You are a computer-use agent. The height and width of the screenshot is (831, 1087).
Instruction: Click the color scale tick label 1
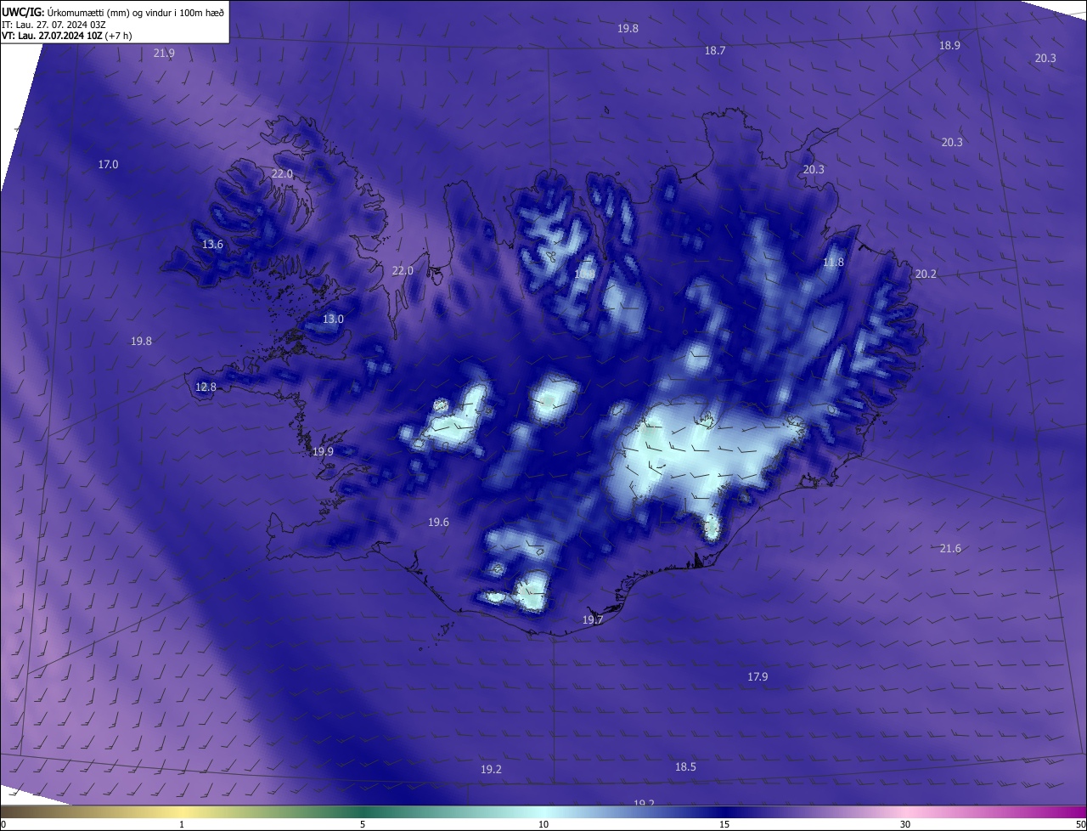182,824
